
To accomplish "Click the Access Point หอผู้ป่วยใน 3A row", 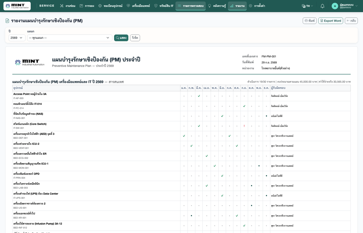I will [x=181, y=96].
